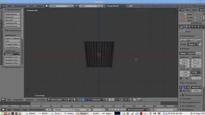Open the viewport shading selector

pyautogui.click(x=69, y=100)
